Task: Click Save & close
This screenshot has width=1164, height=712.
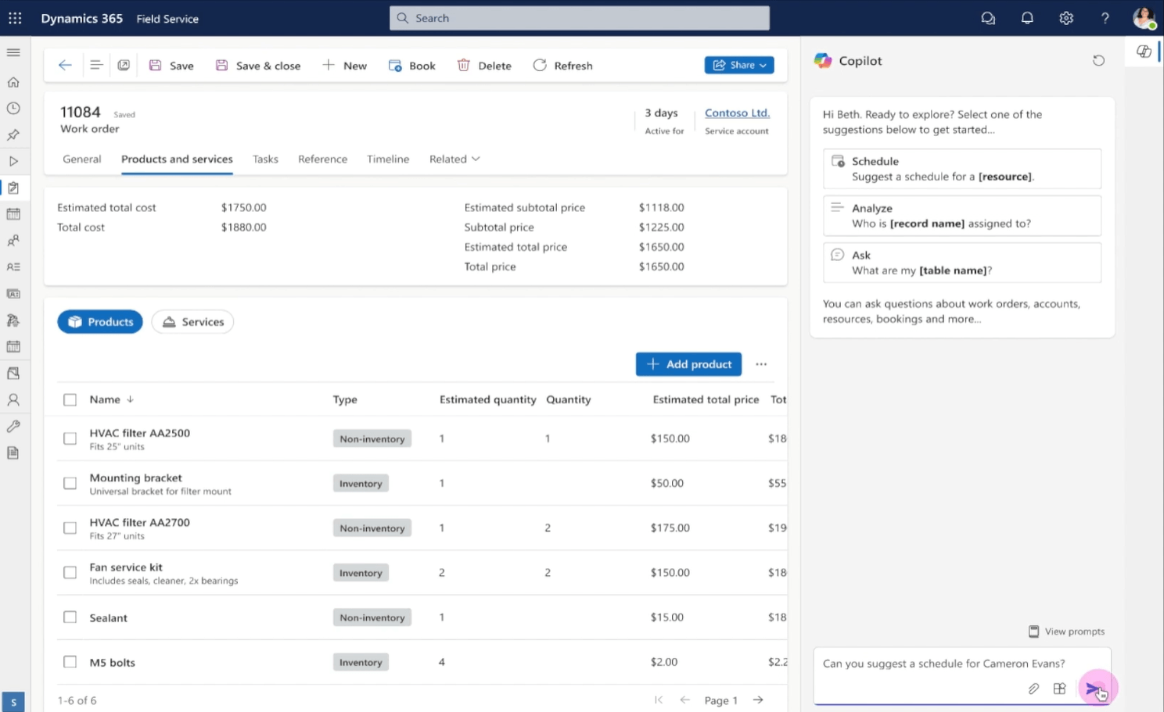Action: pos(258,66)
